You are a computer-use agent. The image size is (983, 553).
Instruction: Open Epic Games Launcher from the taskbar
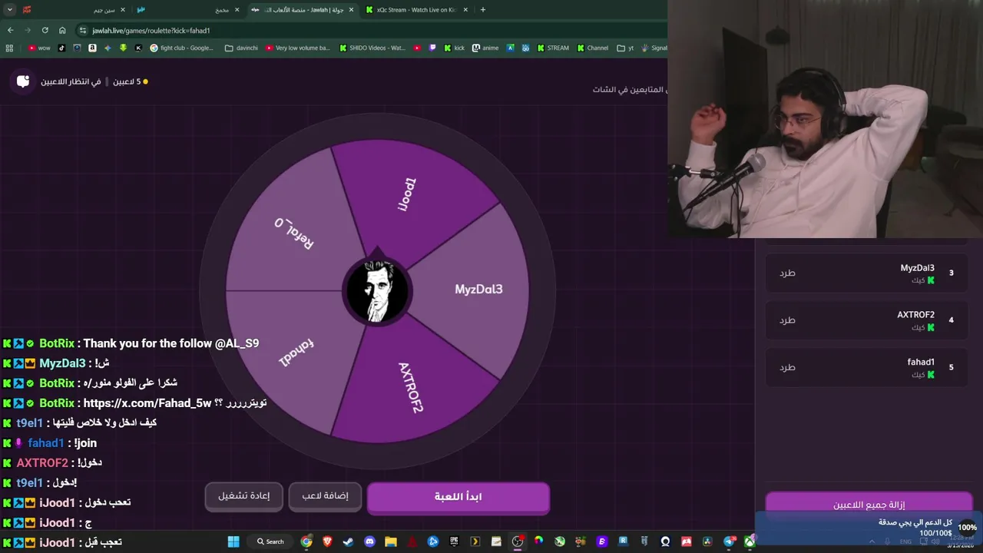tap(454, 541)
